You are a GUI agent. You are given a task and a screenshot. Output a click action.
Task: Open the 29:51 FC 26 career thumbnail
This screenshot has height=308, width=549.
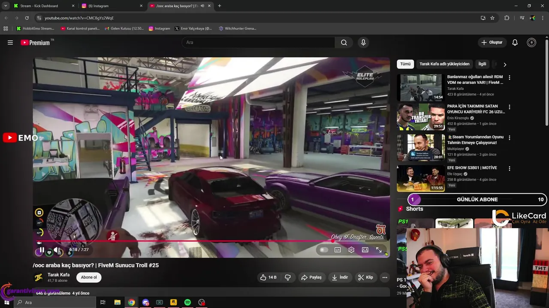click(421, 117)
